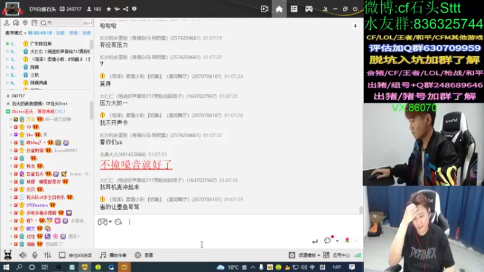
Task: Select user bbo in member list
Action: 30,135
